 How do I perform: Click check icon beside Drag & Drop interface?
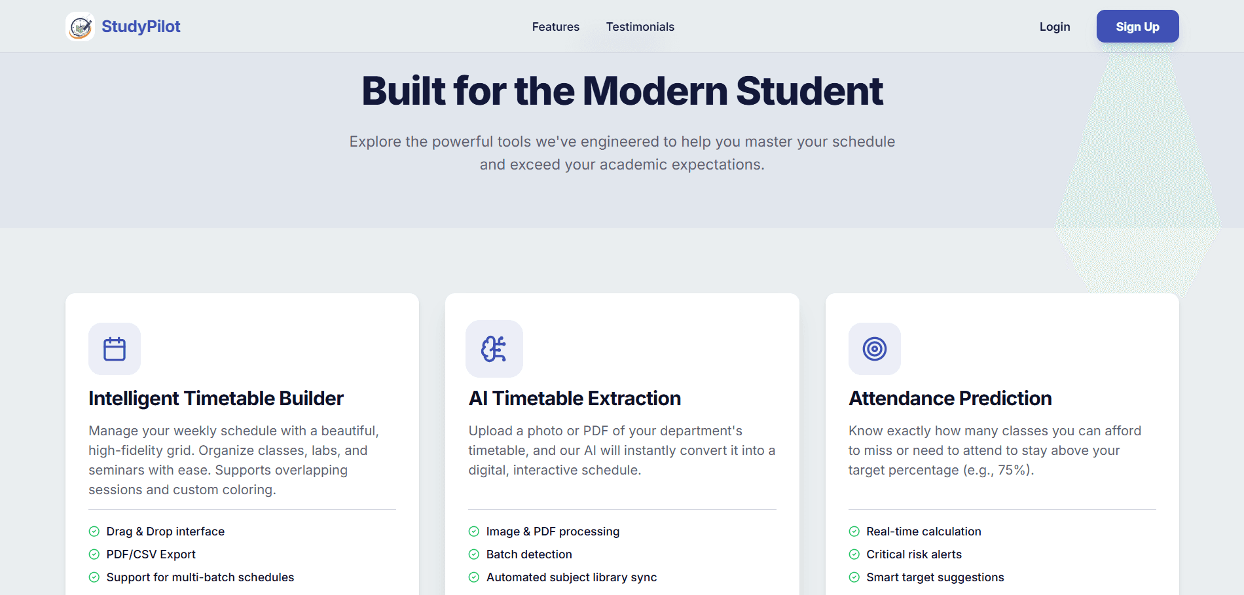[94, 532]
